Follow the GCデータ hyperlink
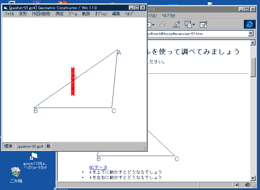 tap(98, 167)
